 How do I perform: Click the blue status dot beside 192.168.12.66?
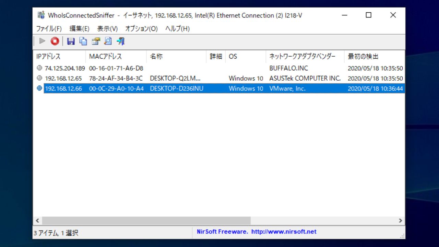(x=39, y=88)
